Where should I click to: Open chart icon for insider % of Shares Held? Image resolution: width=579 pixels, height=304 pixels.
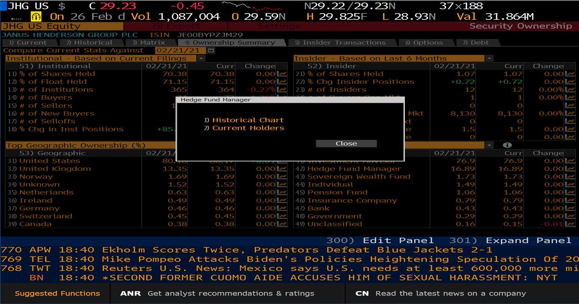click(570, 74)
